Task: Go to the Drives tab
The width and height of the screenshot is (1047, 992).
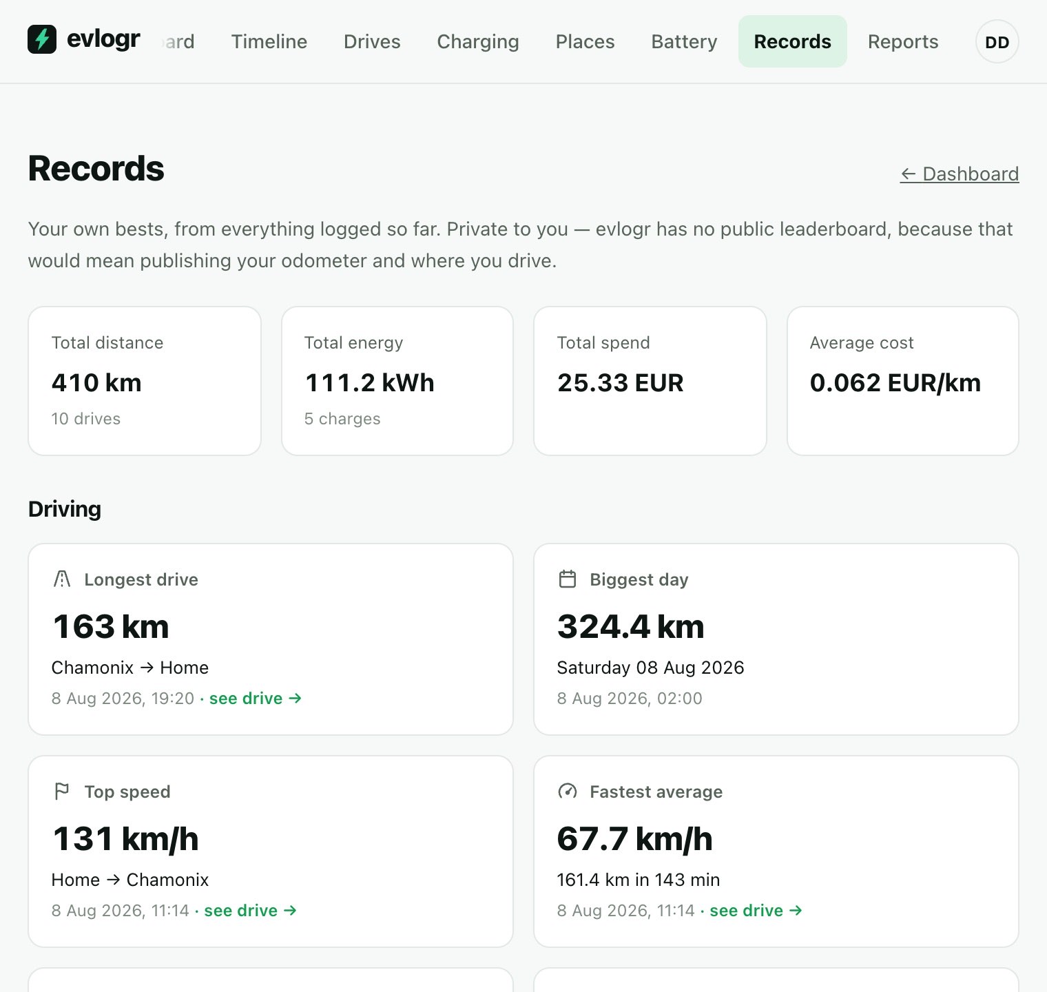Action: (372, 41)
